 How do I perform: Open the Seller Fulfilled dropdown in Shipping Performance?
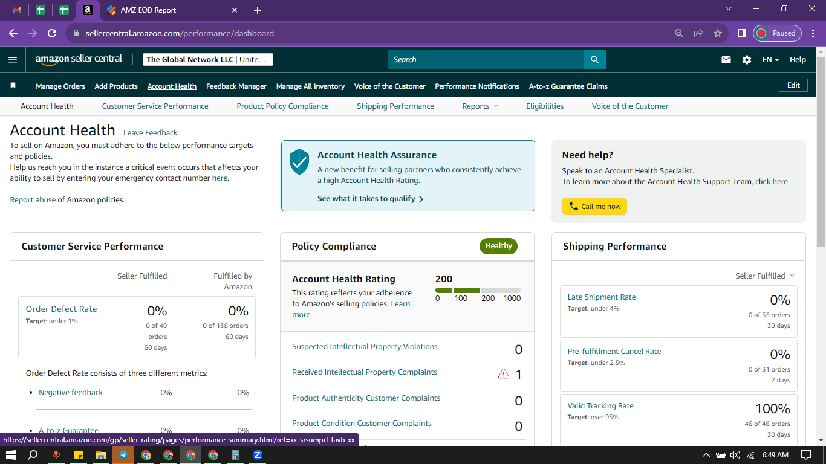click(765, 275)
